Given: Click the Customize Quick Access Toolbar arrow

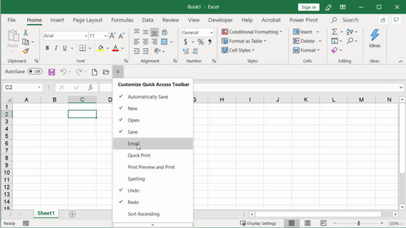Looking at the screenshot, I should click(118, 72).
